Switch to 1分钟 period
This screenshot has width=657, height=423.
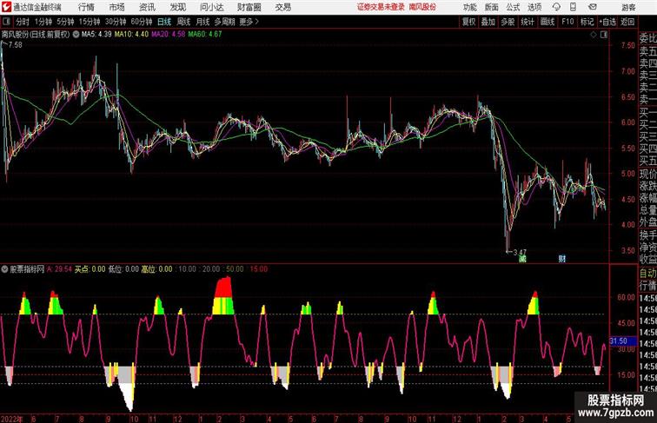coord(43,22)
